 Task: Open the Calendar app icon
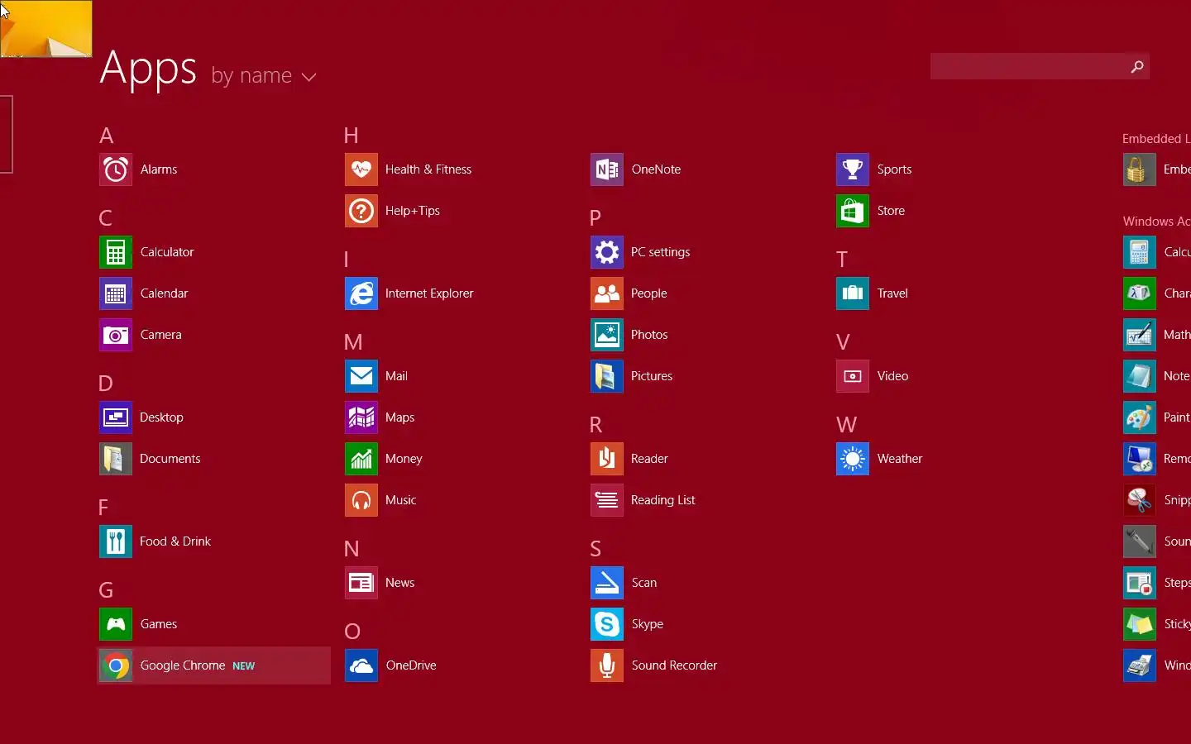coord(116,293)
